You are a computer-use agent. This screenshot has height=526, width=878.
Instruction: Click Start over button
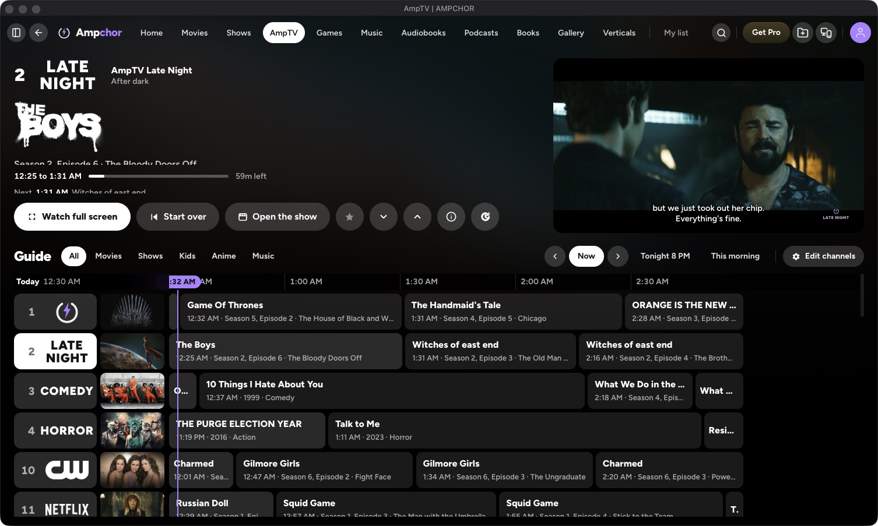pyautogui.click(x=178, y=217)
